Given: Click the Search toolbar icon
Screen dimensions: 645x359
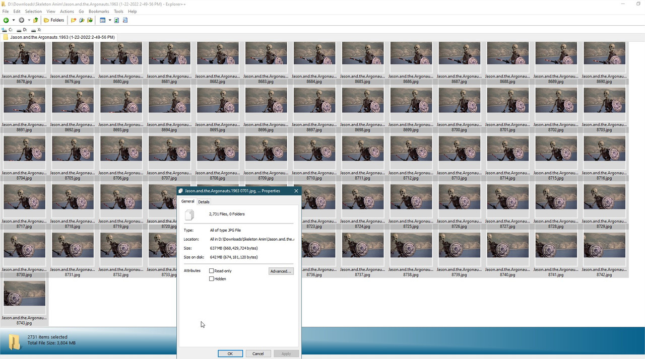Looking at the screenshot, I should pyautogui.click(x=125, y=20).
